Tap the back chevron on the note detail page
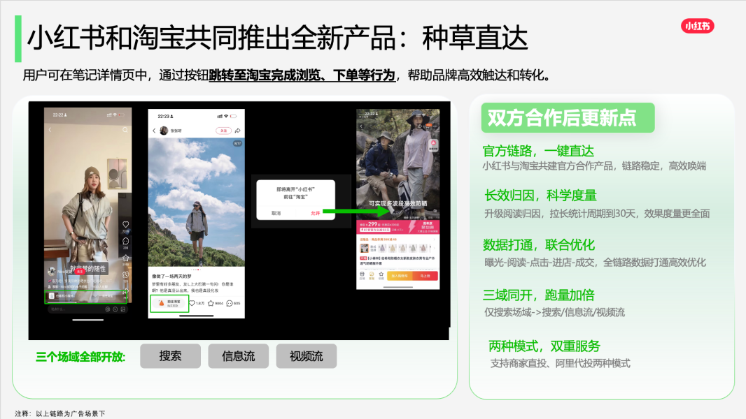The width and height of the screenshot is (746, 419). tap(153, 130)
